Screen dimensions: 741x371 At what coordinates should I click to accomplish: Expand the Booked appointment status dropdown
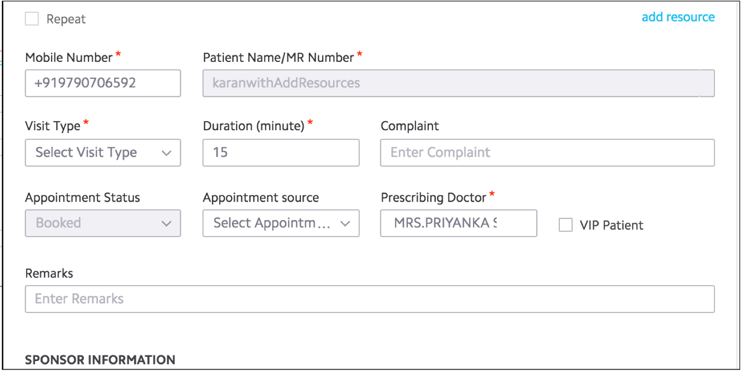pos(103,223)
